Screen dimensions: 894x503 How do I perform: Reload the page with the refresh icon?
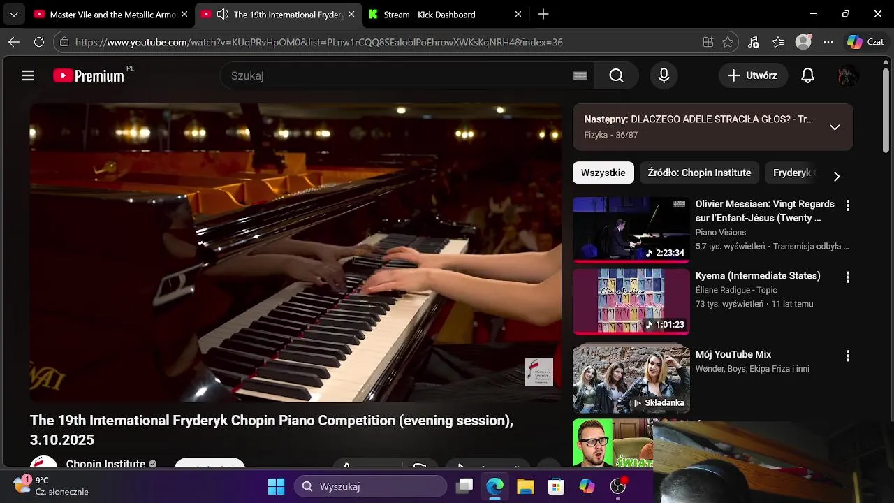39,42
